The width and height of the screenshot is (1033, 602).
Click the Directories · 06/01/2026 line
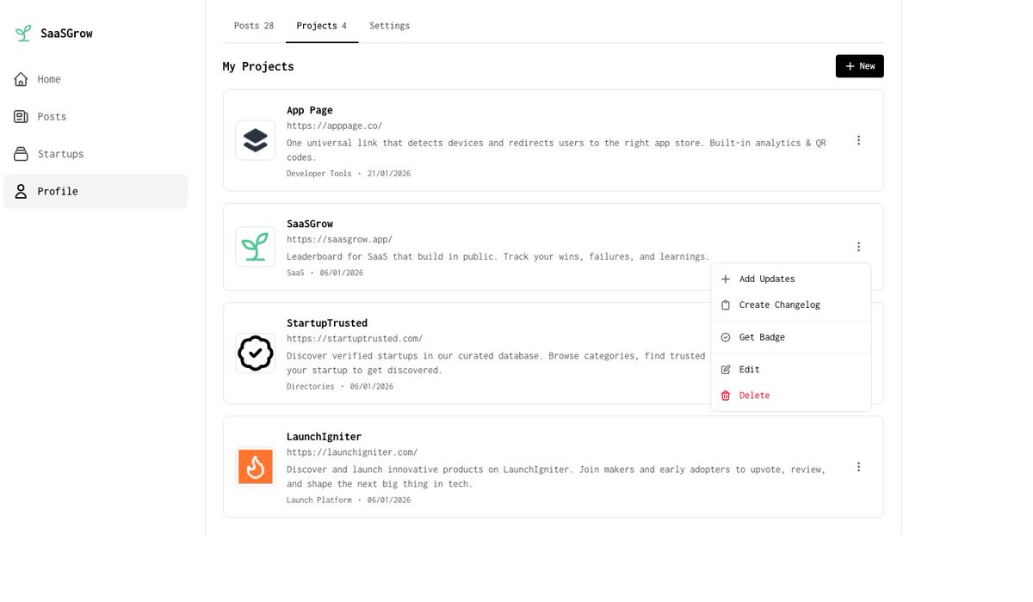coord(340,387)
